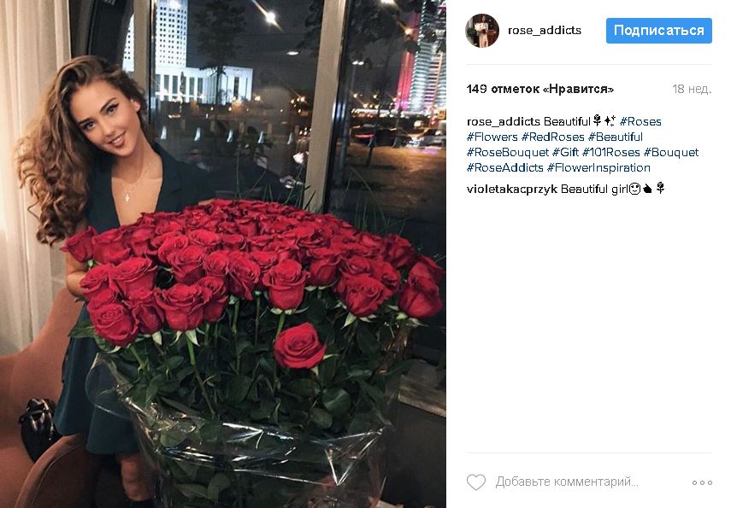The height and width of the screenshot is (508, 731).
Task: Open the #Roses hashtag
Action: pyautogui.click(x=640, y=121)
